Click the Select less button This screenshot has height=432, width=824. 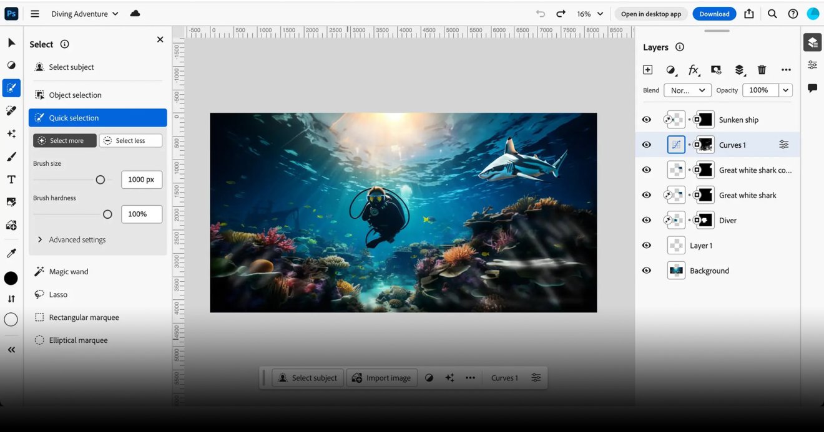click(x=130, y=141)
